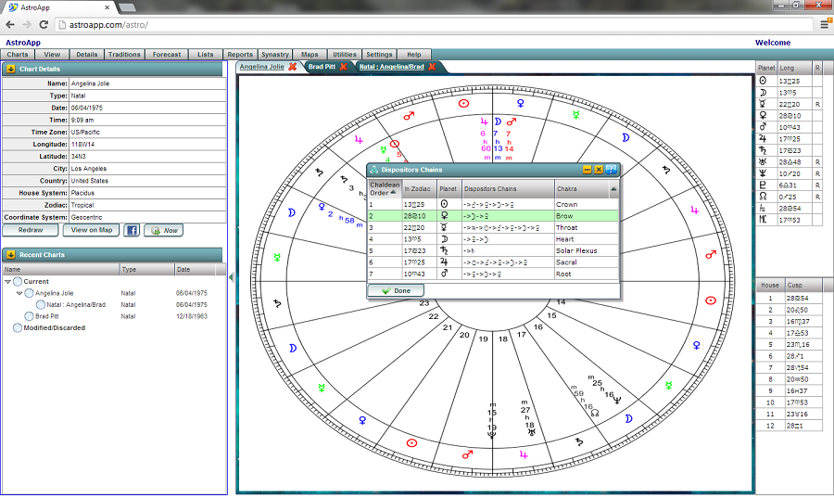Image resolution: width=834 pixels, height=498 pixels.
Task: Click the Facebook share icon
Action: coord(131,230)
